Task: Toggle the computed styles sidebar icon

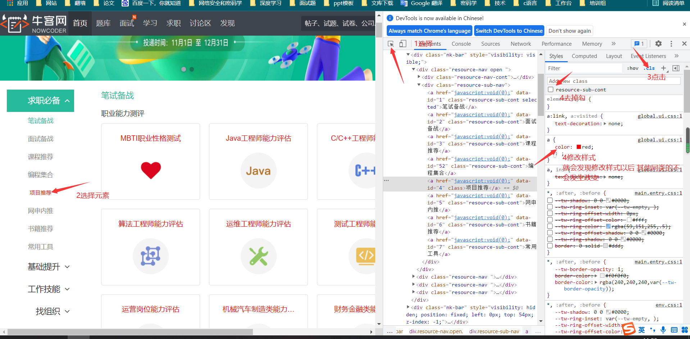Action: tap(676, 68)
